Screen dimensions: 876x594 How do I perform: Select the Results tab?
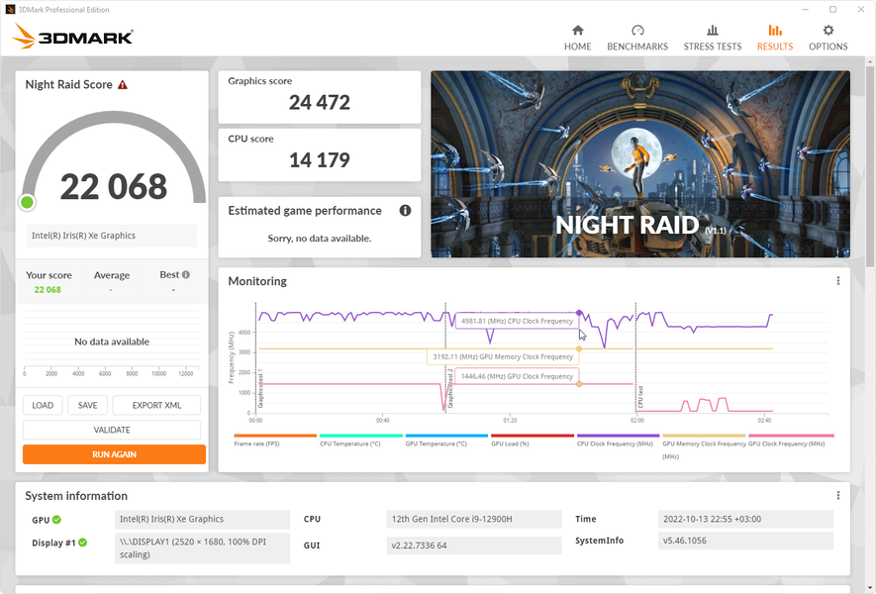(x=775, y=38)
